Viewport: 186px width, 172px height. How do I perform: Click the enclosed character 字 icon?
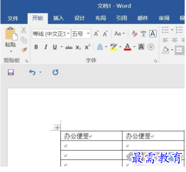coord(151,47)
